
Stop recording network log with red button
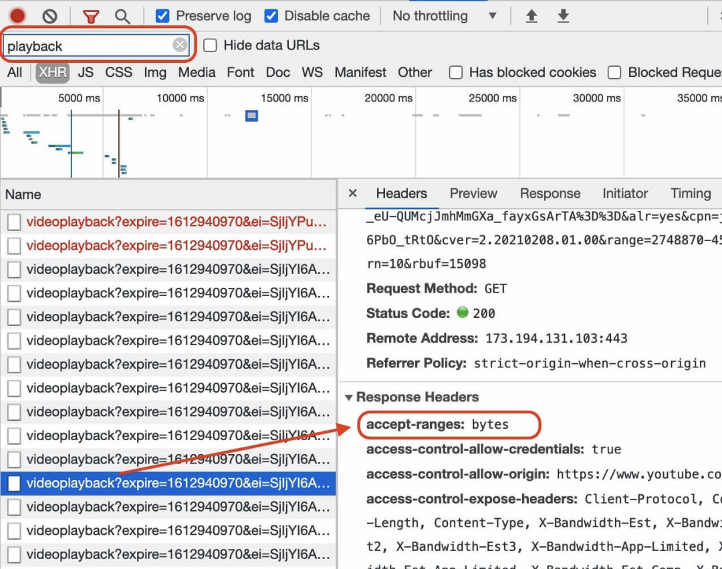(x=17, y=16)
